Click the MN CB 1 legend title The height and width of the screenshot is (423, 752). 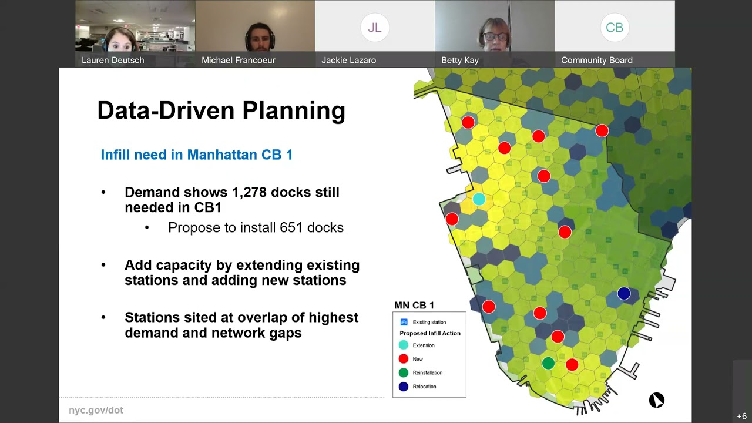414,305
